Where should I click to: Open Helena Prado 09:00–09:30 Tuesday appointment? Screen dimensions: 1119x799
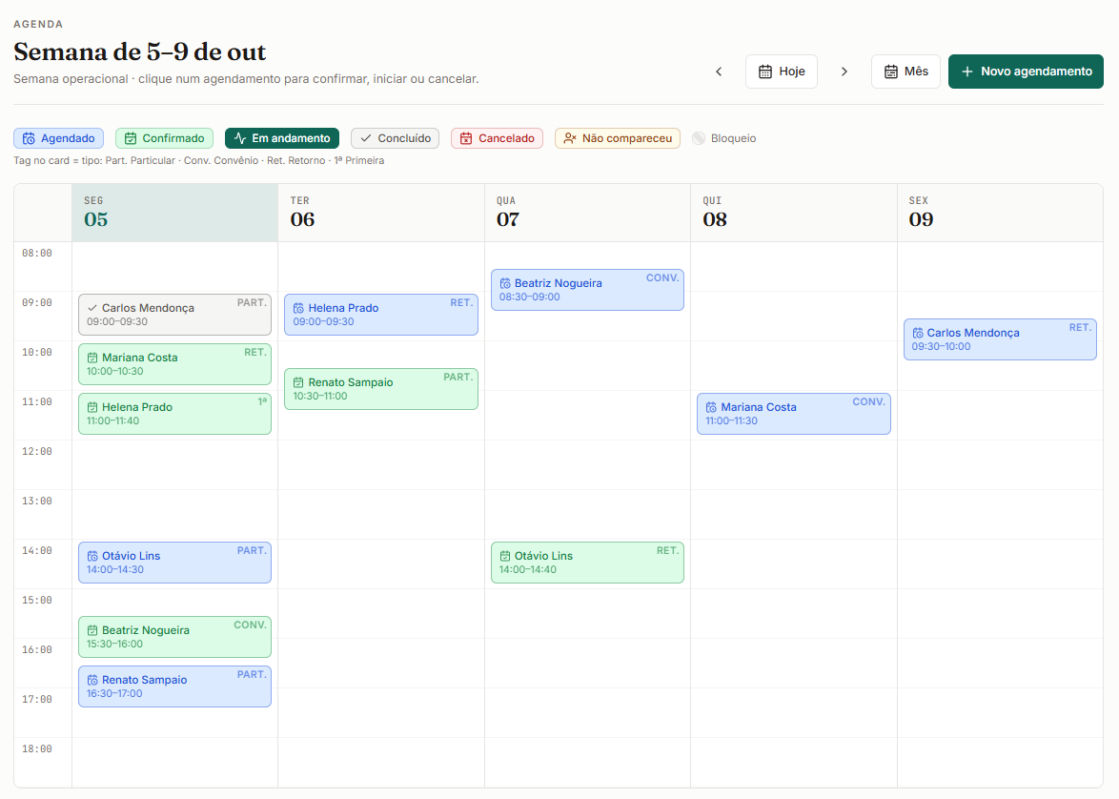(x=381, y=315)
